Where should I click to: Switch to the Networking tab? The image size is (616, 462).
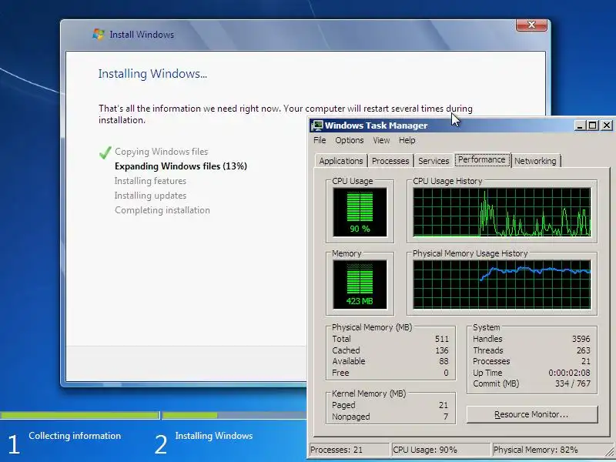click(x=535, y=161)
